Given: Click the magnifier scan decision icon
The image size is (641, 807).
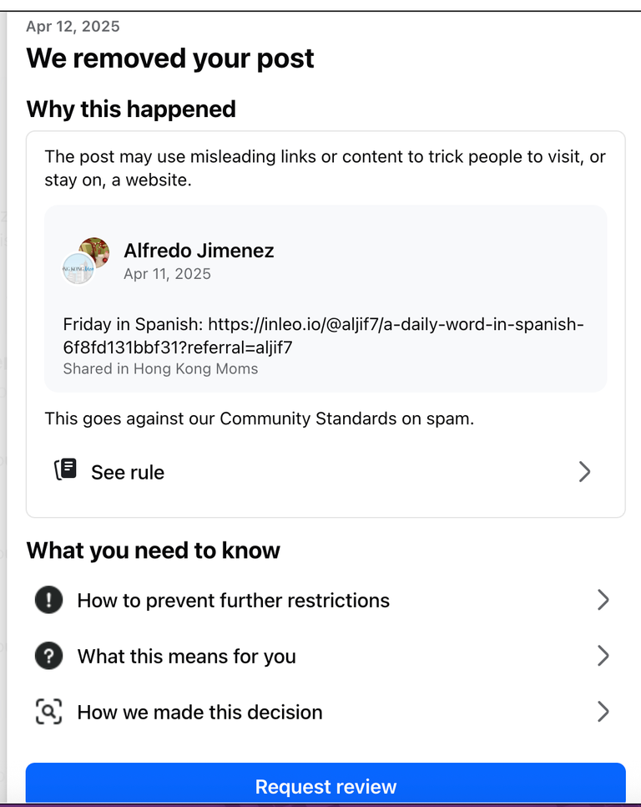Looking at the screenshot, I should (49, 712).
